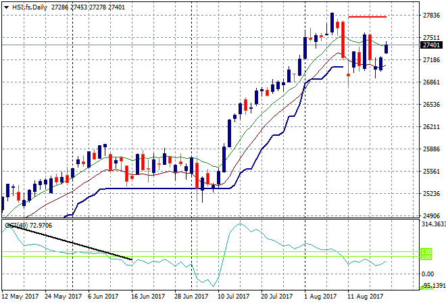The height and width of the screenshot is (304, 446).
Task: Select the red horizontal resistance line
Action: click(367, 17)
